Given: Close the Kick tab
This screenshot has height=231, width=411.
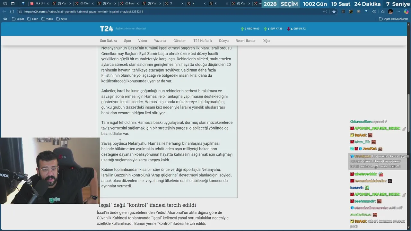Looking at the screenshot, I should pyautogui.click(x=48, y=4).
